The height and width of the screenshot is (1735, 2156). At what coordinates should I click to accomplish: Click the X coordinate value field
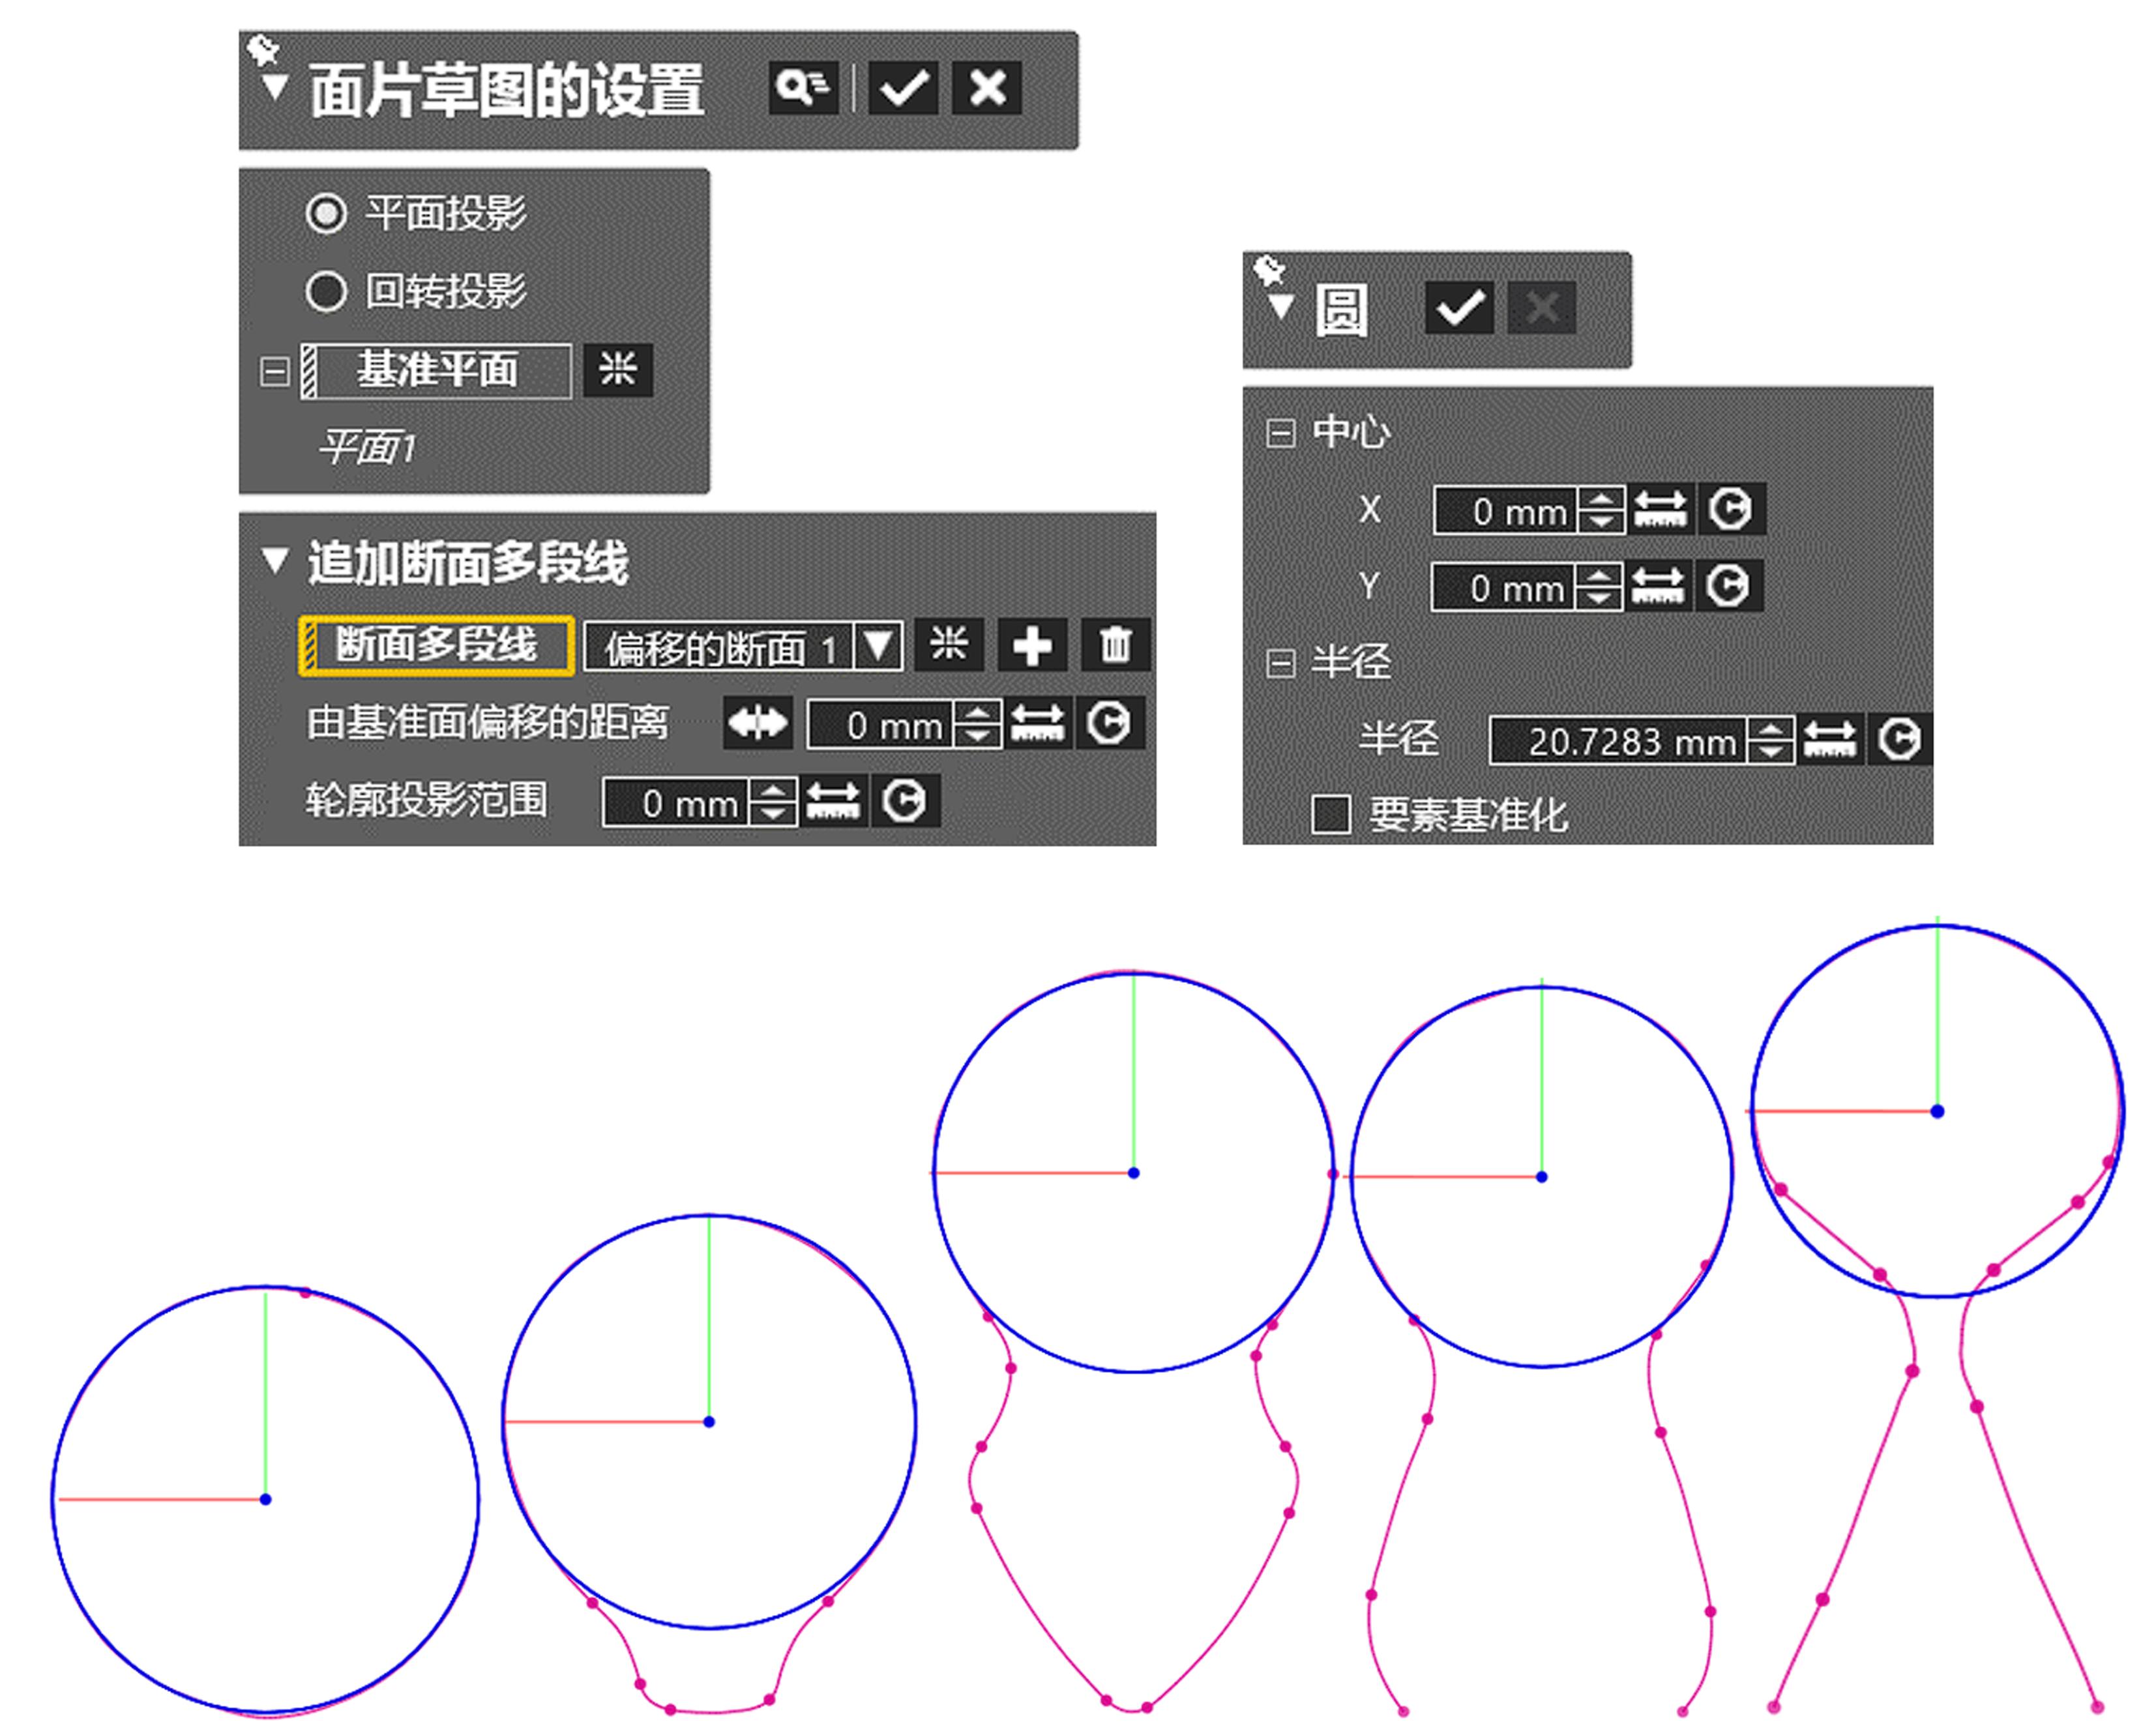[x=1505, y=512]
